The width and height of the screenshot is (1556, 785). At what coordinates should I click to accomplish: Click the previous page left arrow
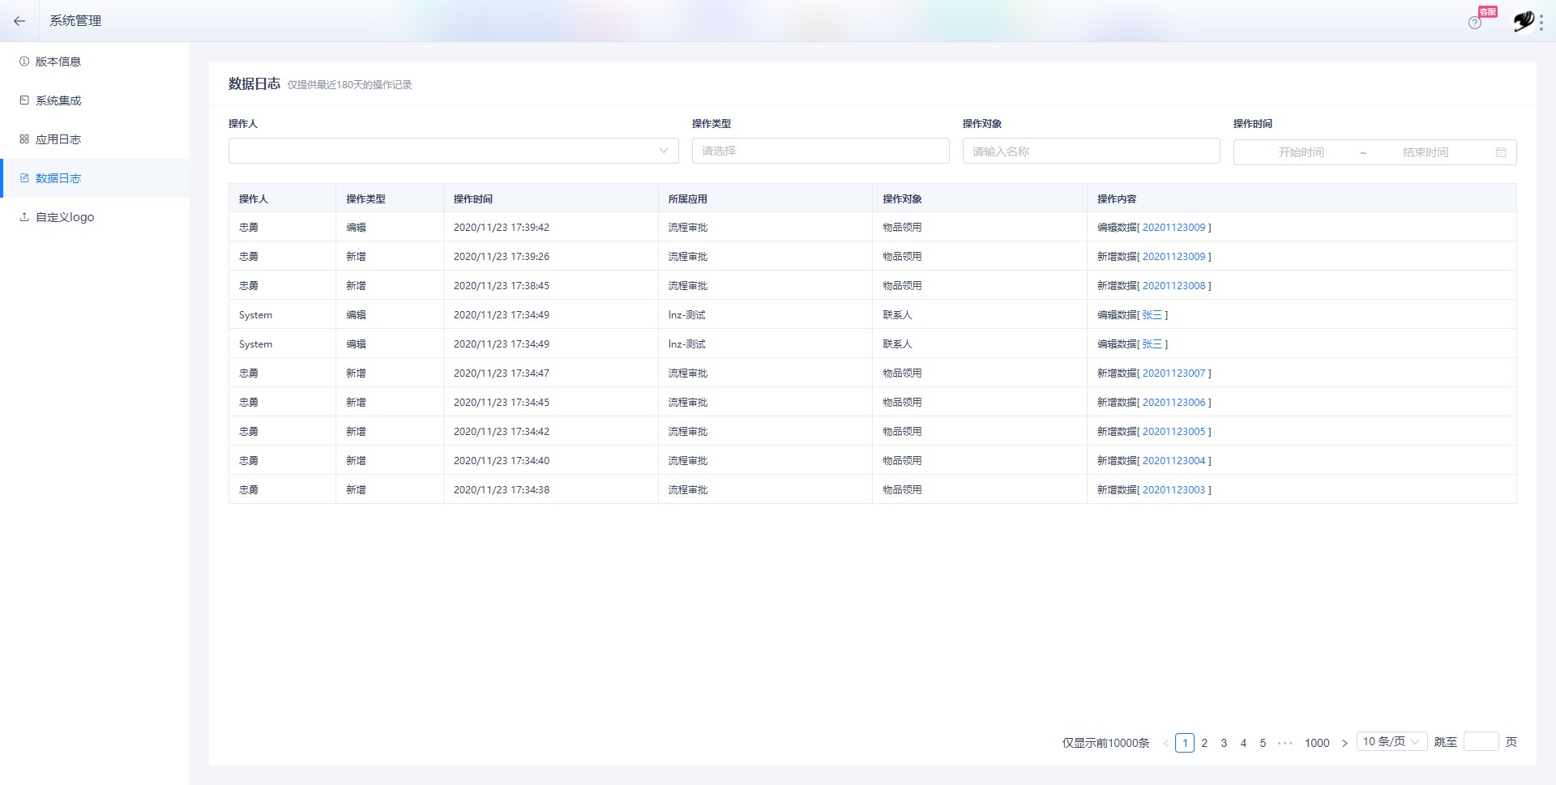[x=1165, y=743]
